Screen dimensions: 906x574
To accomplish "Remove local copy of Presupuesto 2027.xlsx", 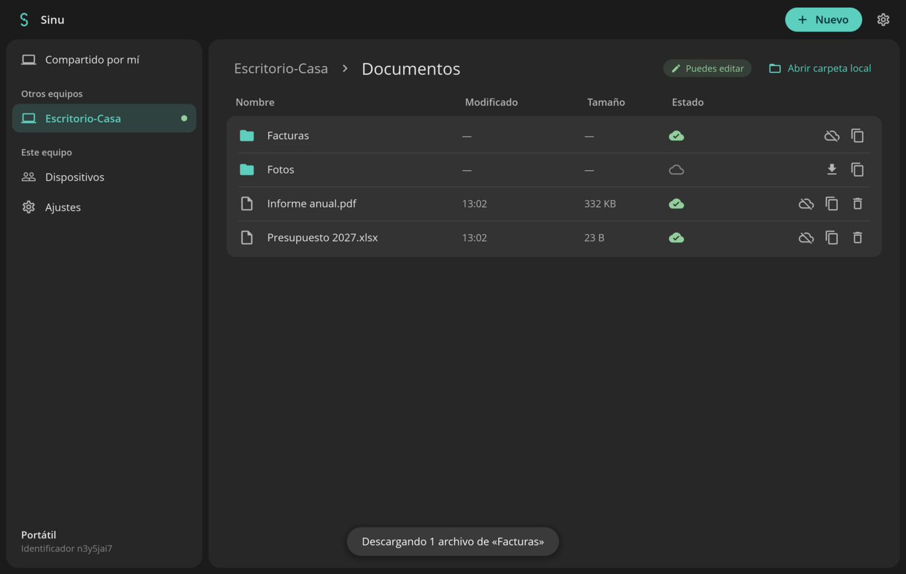I will [x=806, y=237].
